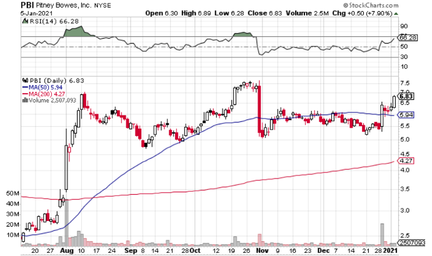432x256 pixels.
Task: Click the RSI 90 axis label
Action: point(404,26)
